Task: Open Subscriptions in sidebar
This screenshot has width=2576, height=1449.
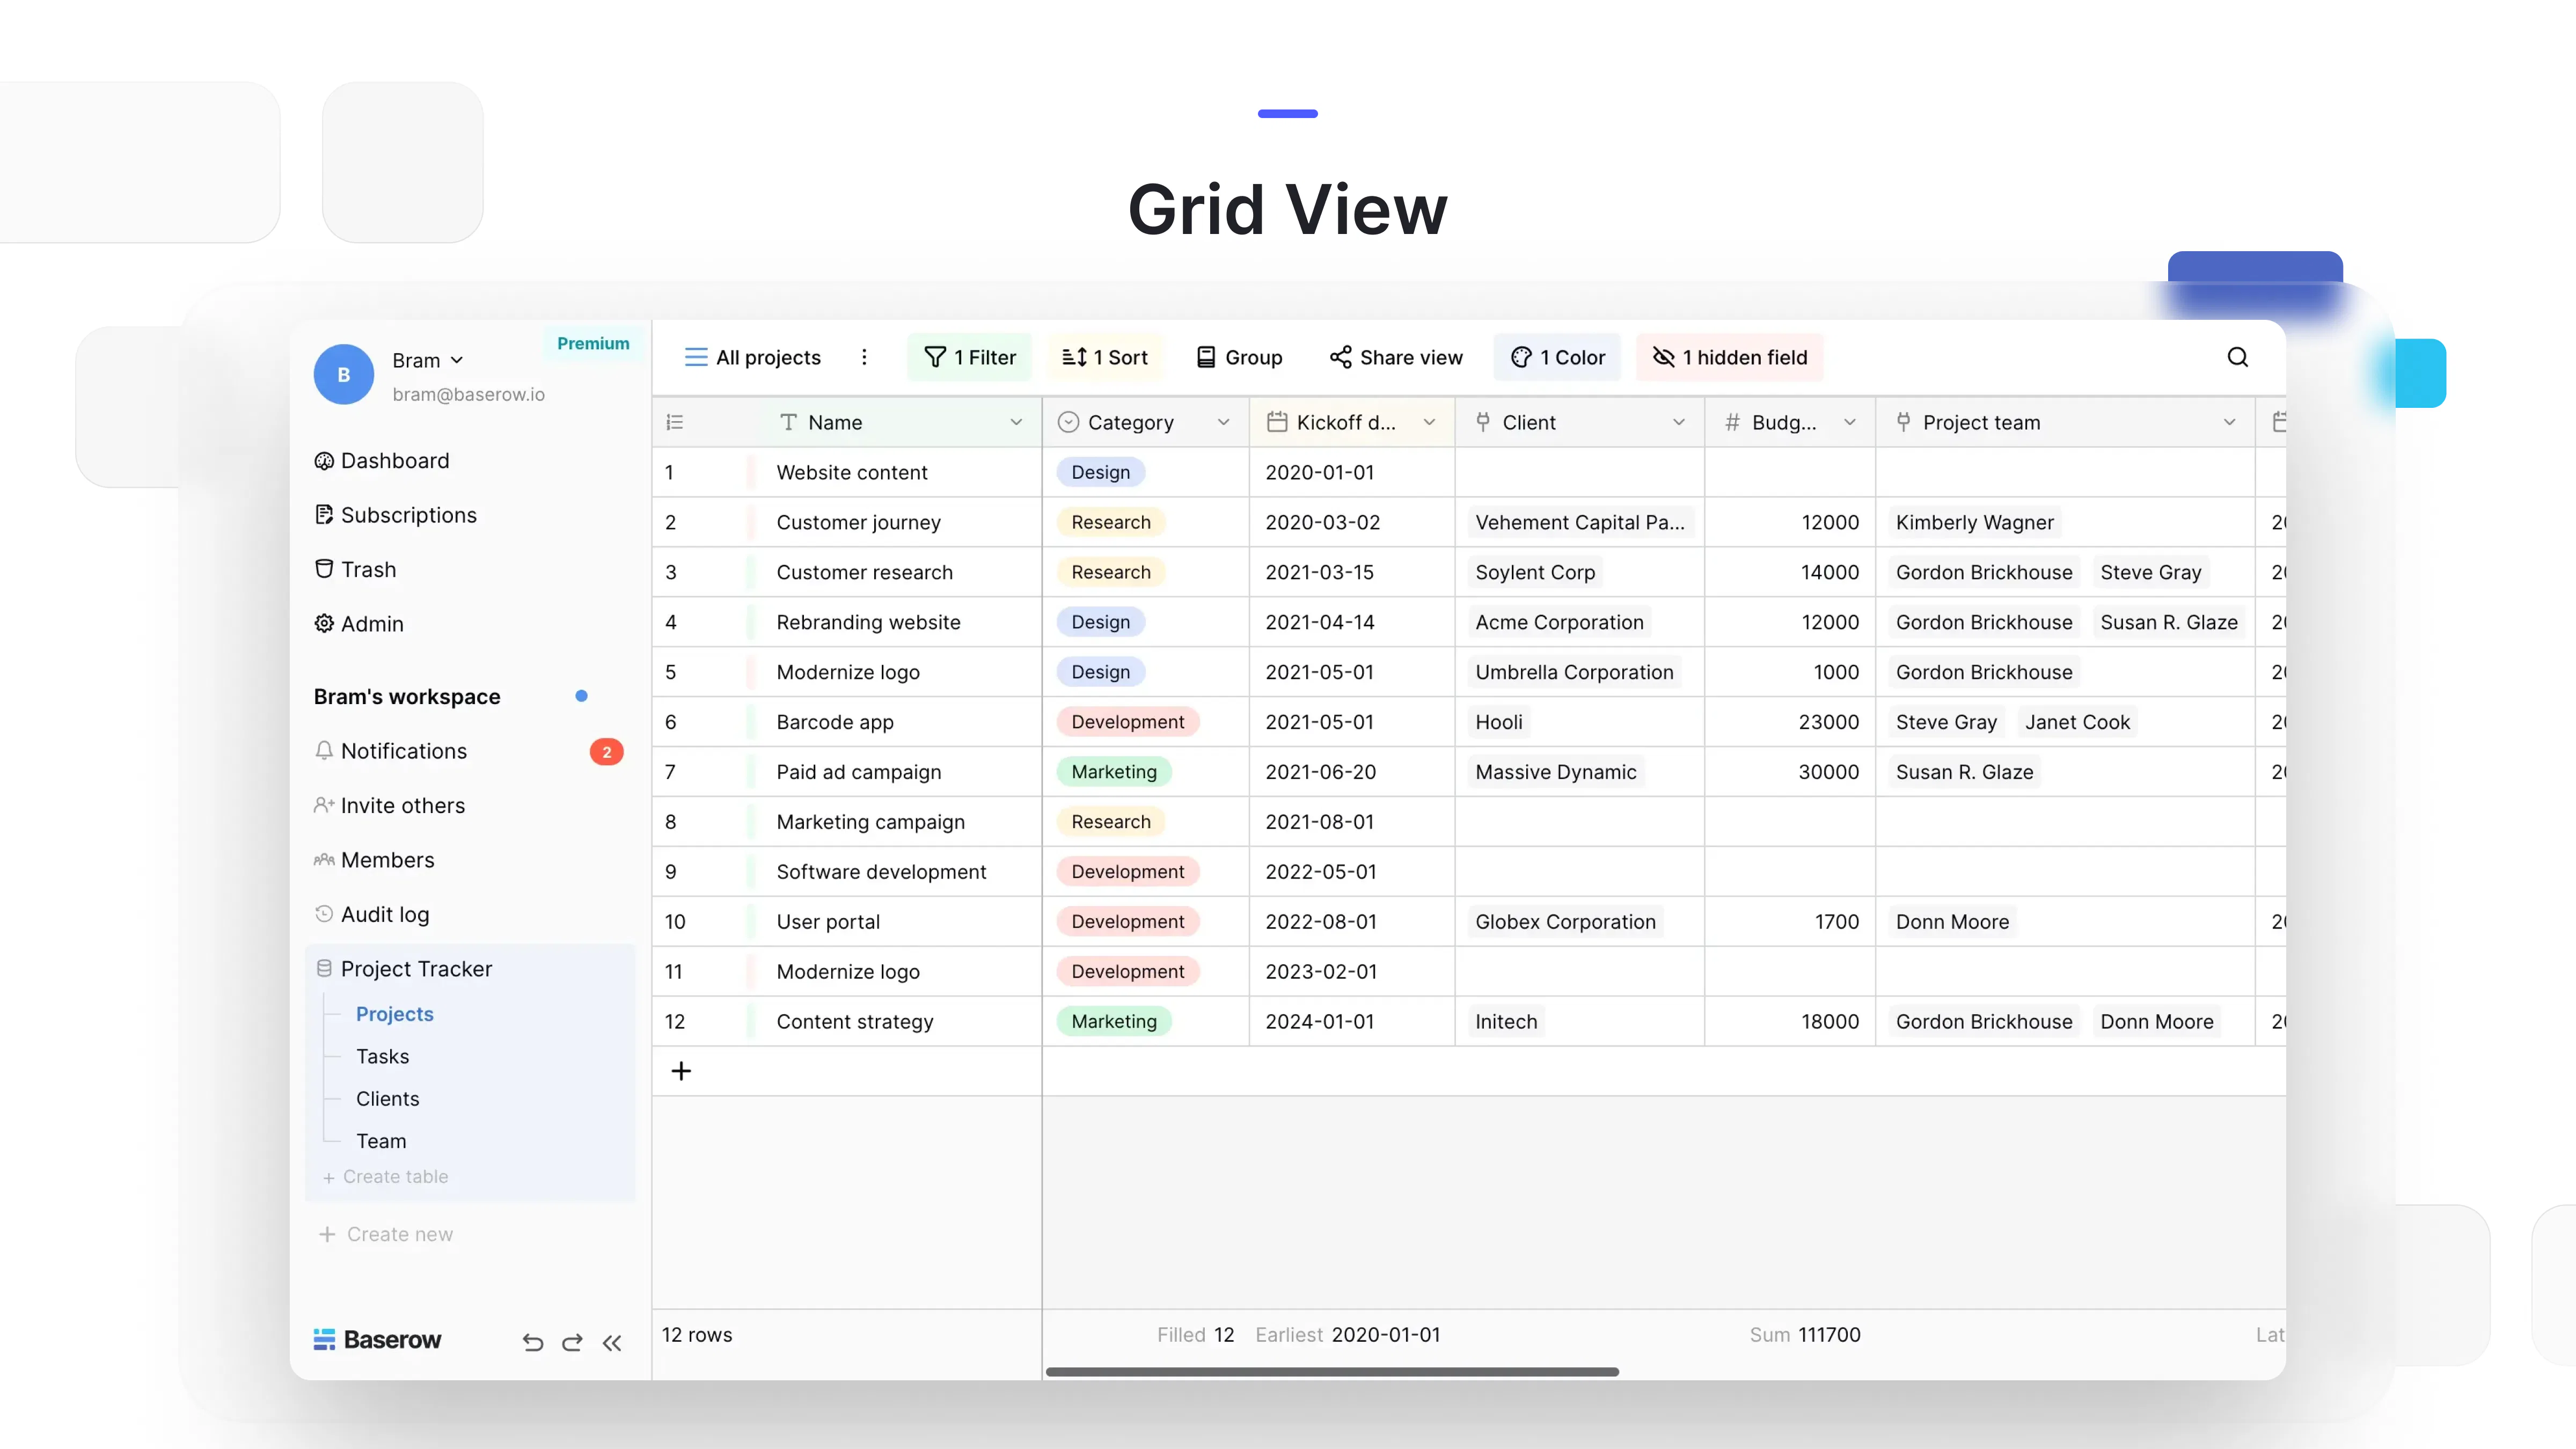Action: pos(395,515)
